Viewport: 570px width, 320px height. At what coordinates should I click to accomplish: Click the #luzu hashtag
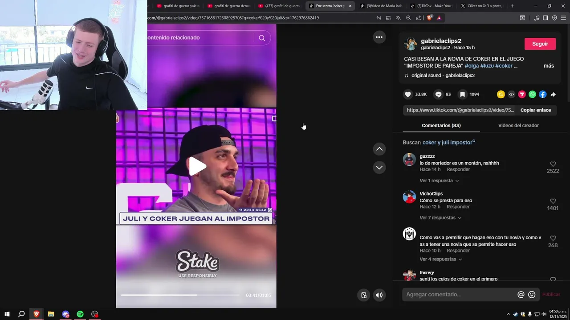487,66
